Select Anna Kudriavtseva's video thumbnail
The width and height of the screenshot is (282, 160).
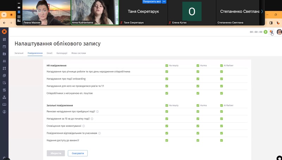(95, 12)
